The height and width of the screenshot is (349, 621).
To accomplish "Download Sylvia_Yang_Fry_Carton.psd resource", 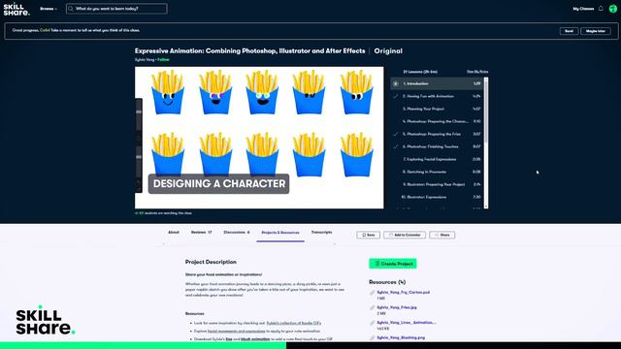I will (x=404, y=293).
